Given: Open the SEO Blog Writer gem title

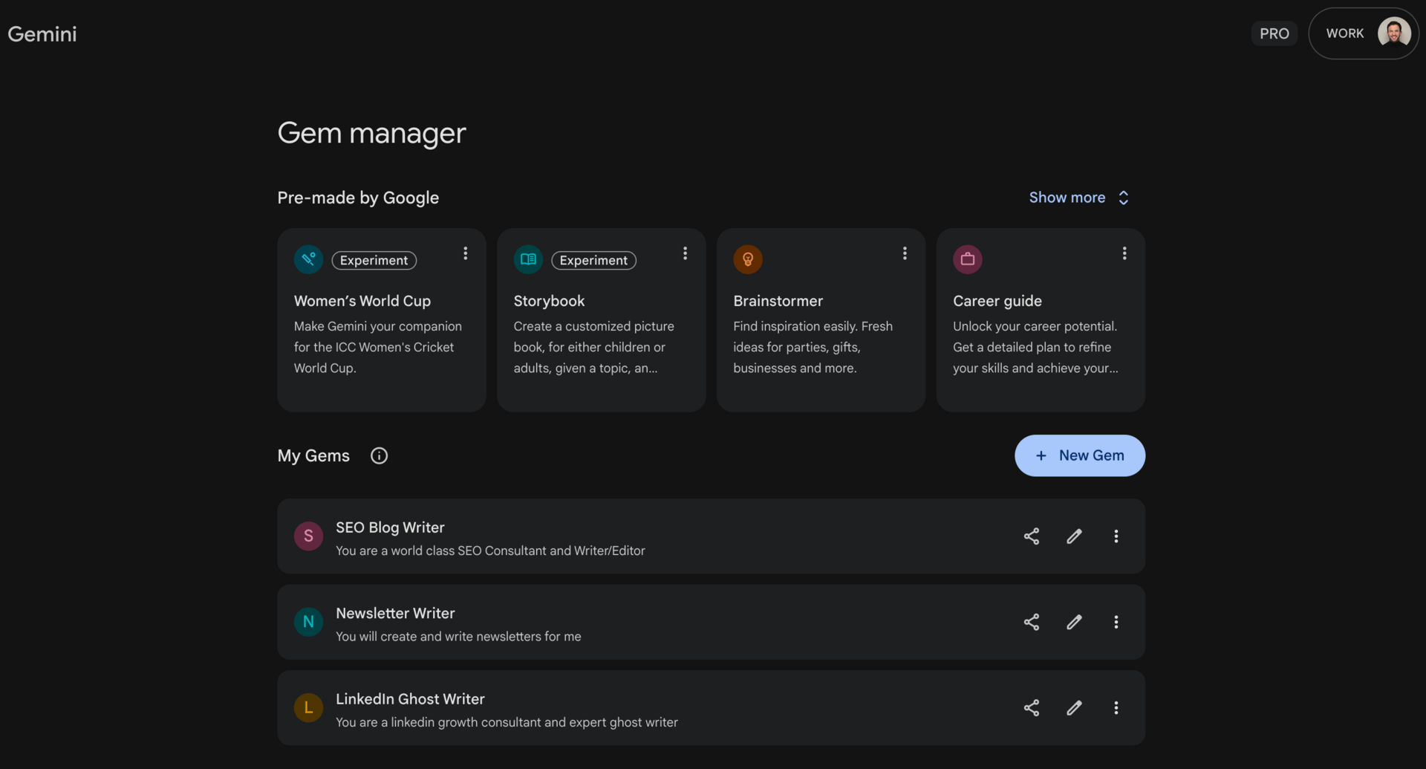Looking at the screenshot, I should click(x=390, y=528).
